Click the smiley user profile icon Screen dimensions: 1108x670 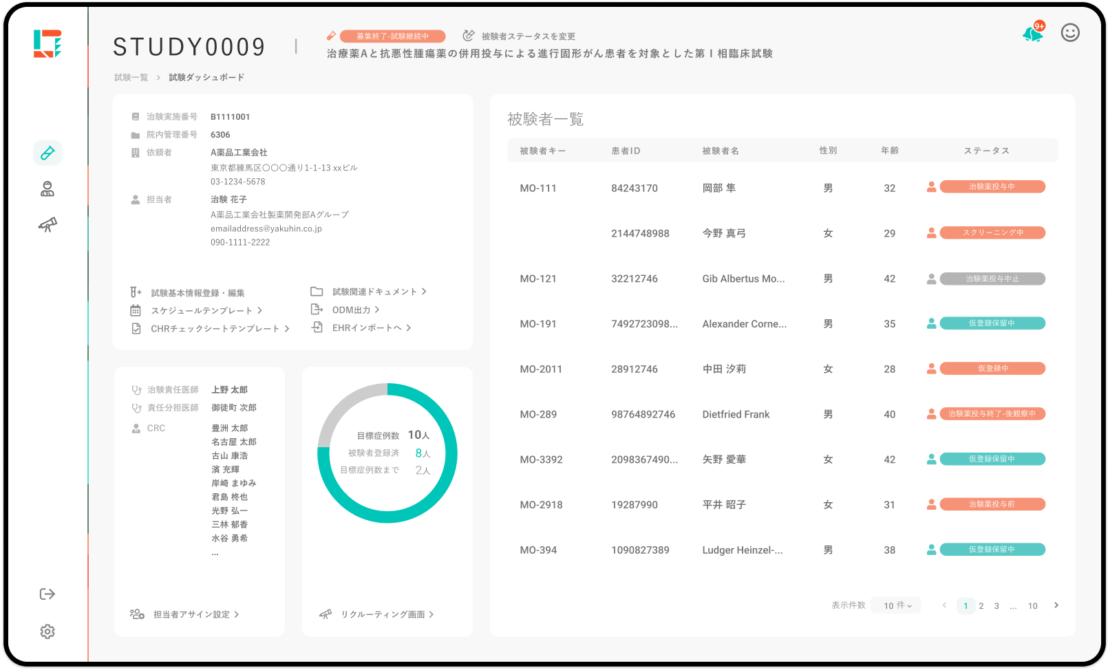click(1070, 32)
